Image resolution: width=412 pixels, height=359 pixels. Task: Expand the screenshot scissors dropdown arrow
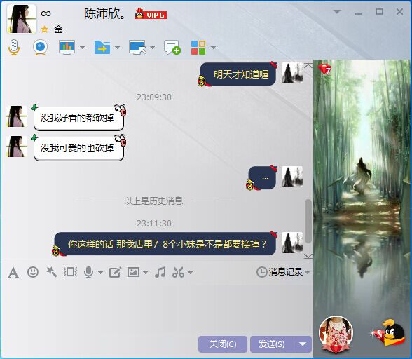coord(191,273)
